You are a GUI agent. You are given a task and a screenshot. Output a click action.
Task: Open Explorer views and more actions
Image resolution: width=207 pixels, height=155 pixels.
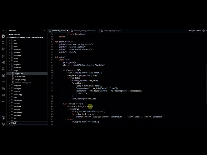(44, 31)
